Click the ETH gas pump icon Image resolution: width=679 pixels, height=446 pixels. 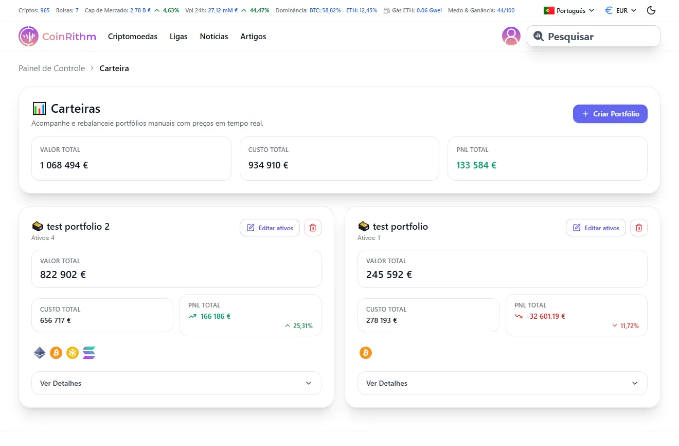(x=386, y=10)
